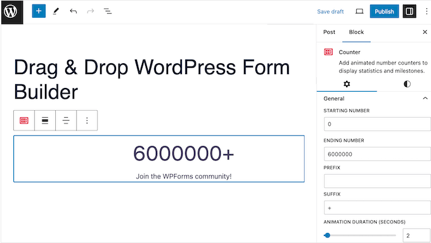Close the settings sidebar
Screen dimensions: 431x243
coord(425,32)
